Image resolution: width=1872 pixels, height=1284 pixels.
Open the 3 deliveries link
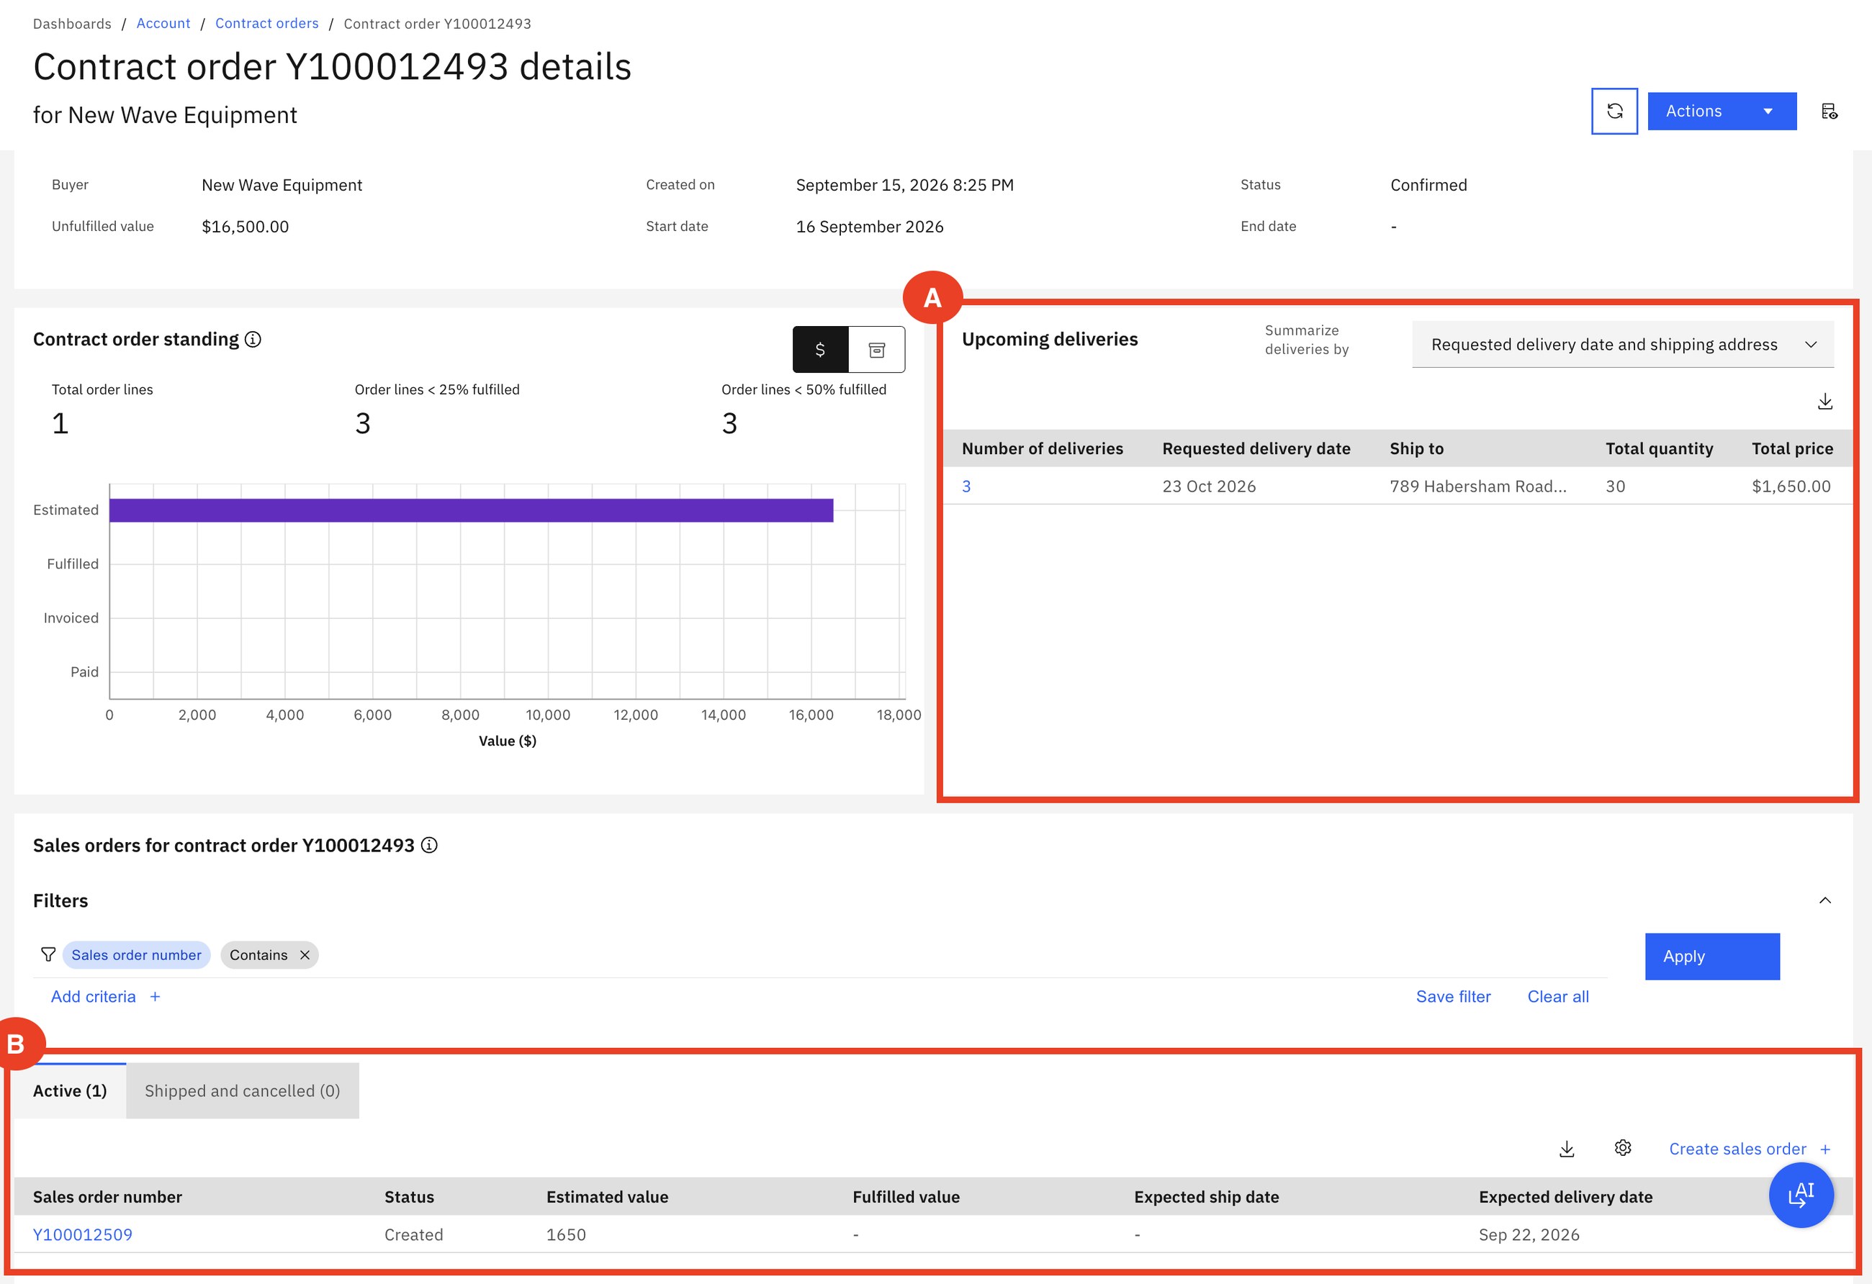(966, 487)
